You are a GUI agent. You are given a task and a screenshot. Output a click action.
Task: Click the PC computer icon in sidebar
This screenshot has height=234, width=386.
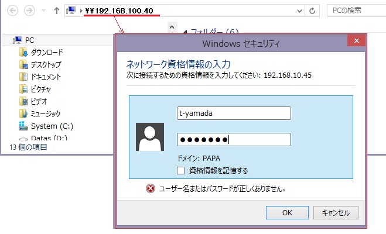pyautogui.click(x=17, y=40)
